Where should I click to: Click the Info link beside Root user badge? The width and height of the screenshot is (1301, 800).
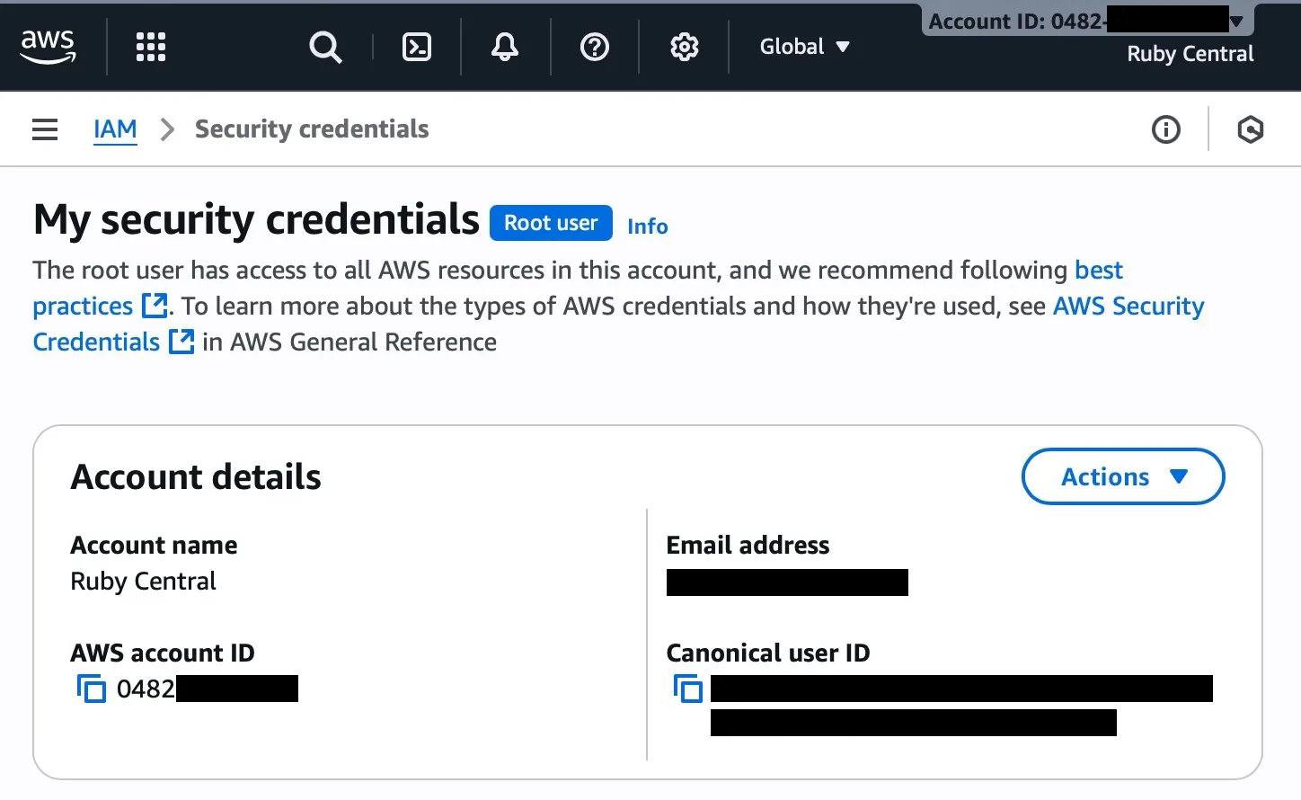pyautogui.click(x=647, y=226)
